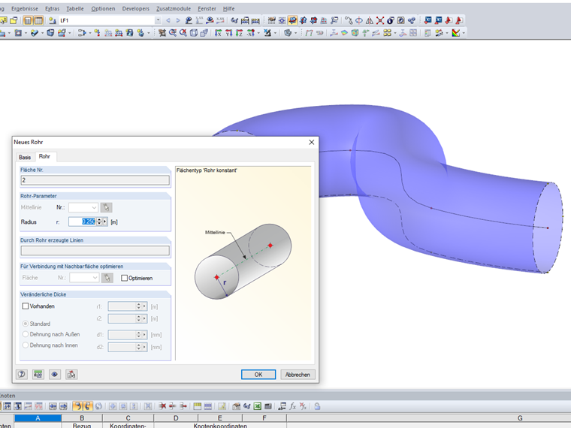This screenshot has width=571, height=428.
Task: Expand the LF1 load case dropdown
Action: [x=158, y=20]
